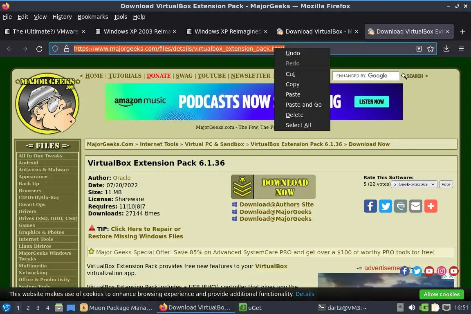Click the Allow cookies button
The width and height of the screenshot is (471, 314).
(x=442, y=294)
